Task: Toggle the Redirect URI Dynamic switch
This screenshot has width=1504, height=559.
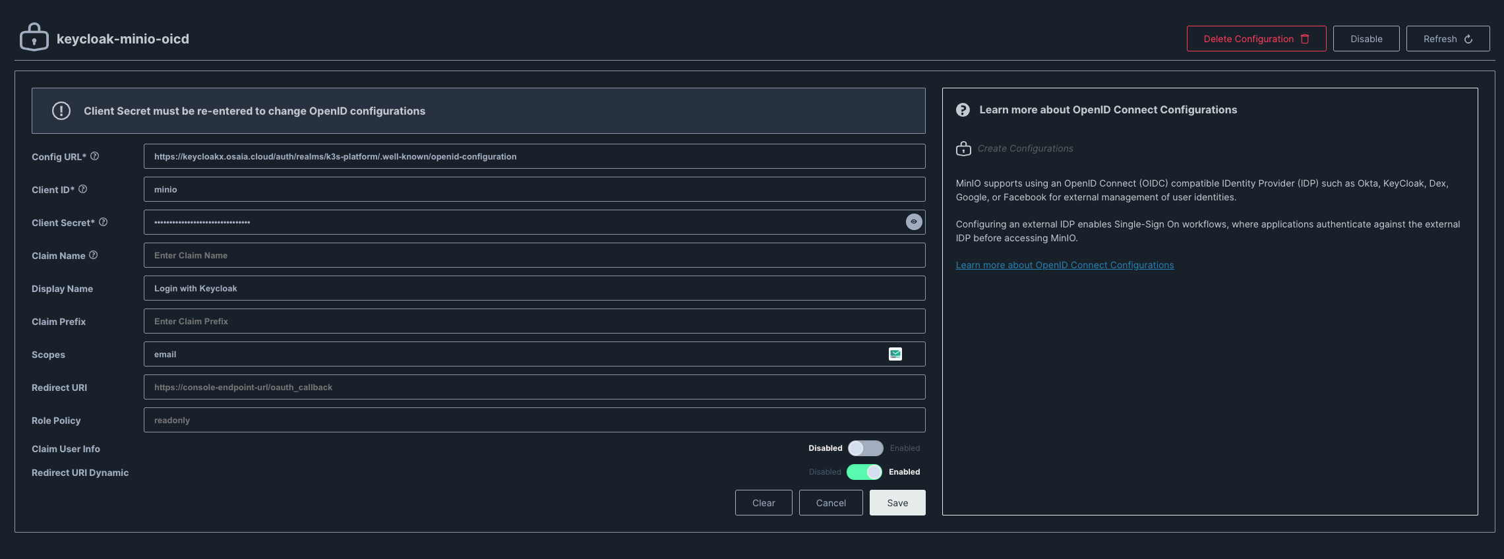Action: pyautogui.click(x=864, y=472)
